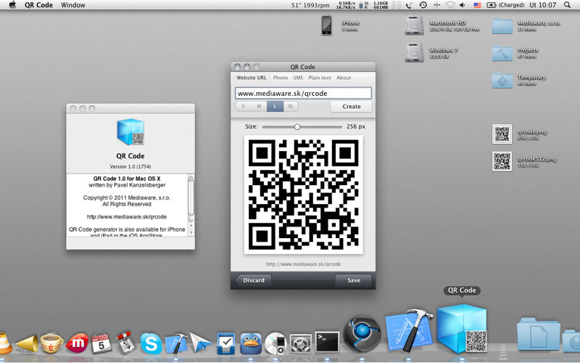Image resolution: width=580 pixels, height=363 pixels.
Task: Open the Apple menu
Action: [x=12, y=5]
